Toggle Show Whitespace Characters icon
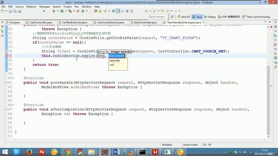The width and height of the screenshot is (278, 156). tap(132, 11)
